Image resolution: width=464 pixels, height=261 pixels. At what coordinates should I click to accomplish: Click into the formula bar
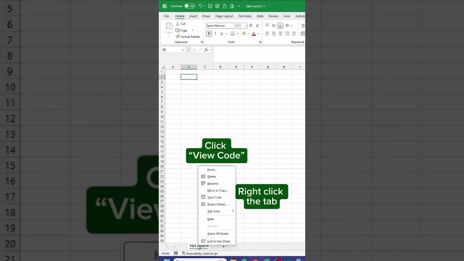(259, 54)
